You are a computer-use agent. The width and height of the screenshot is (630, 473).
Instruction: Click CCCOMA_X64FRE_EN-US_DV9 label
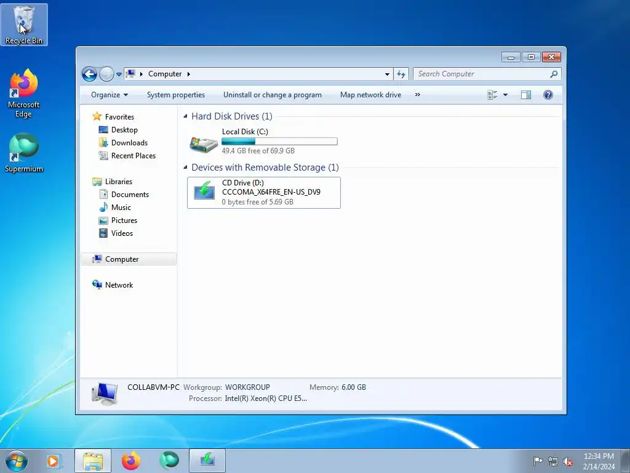[x=271, y=192]
